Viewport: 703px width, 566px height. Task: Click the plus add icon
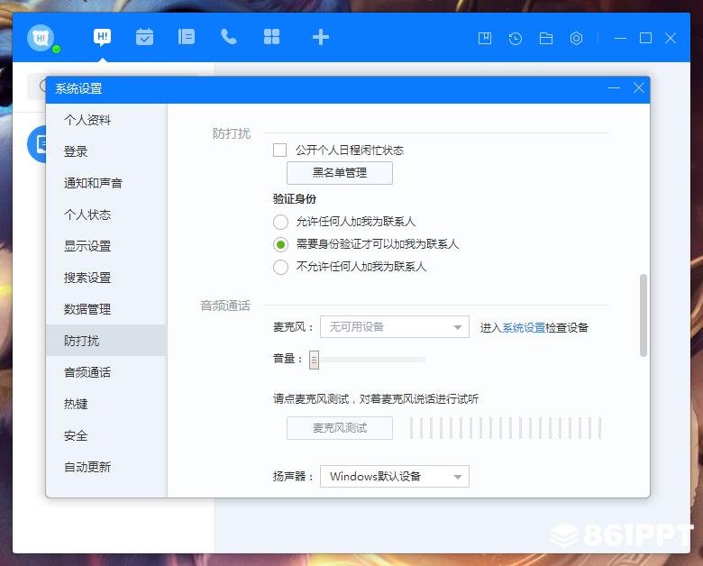pos(321,37)
